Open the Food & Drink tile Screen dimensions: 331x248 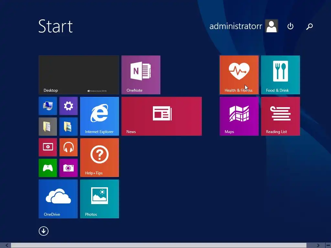280,75
